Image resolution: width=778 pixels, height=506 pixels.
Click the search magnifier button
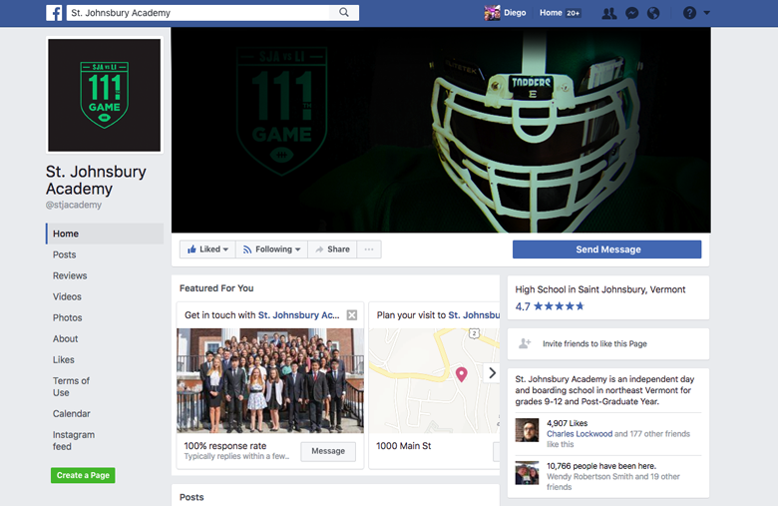[344, 12]
